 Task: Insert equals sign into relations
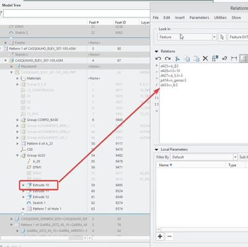point(157,111)
